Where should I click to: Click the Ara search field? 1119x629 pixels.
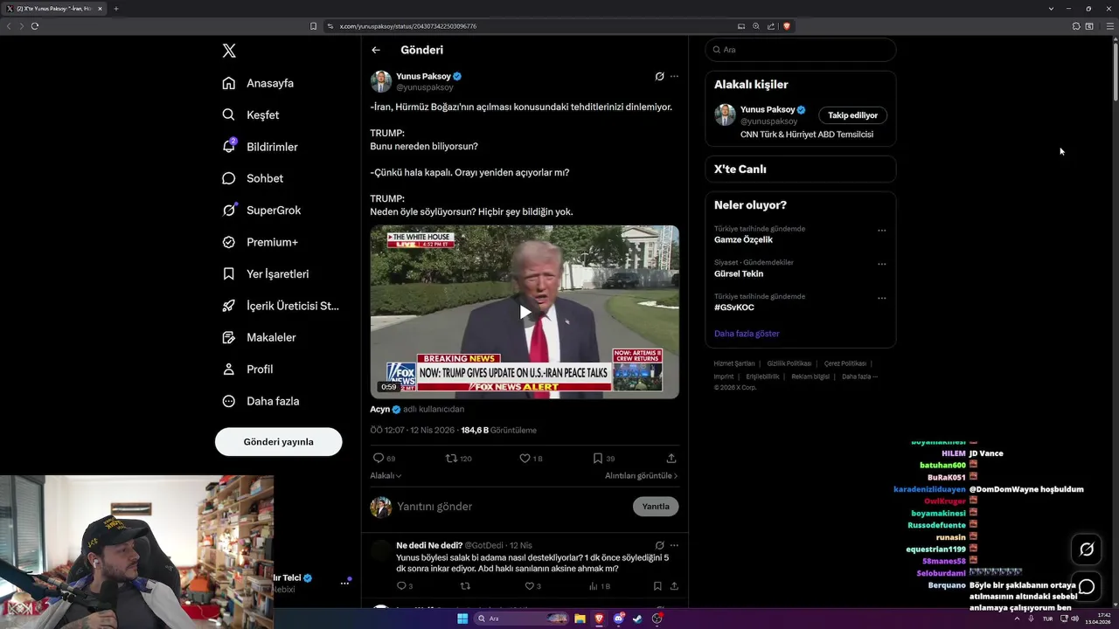click(x=801, y=50)
